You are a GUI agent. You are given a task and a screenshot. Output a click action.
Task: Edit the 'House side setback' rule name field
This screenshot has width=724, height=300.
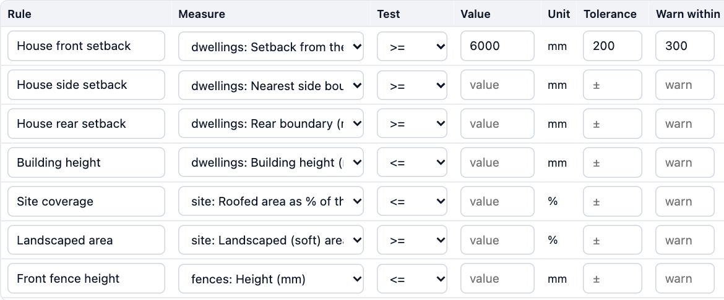point(87,85)
